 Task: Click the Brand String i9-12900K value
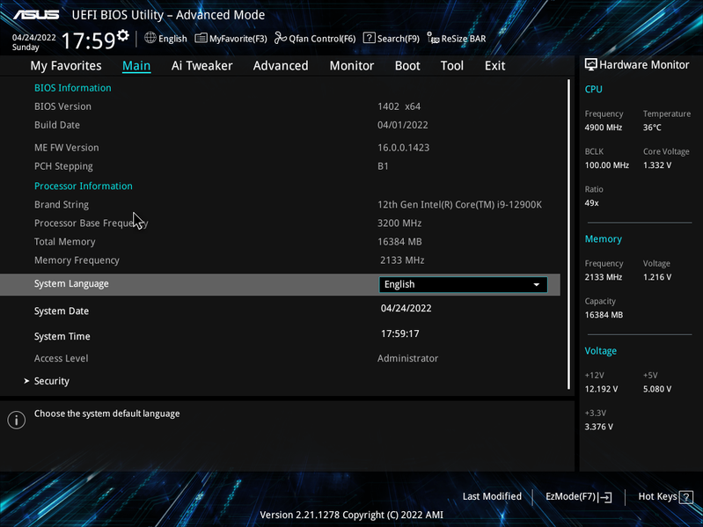point(459,205)
